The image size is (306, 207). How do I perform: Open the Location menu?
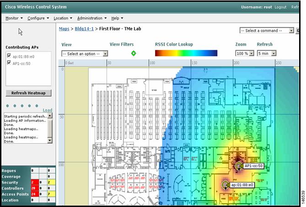(63, 18)
